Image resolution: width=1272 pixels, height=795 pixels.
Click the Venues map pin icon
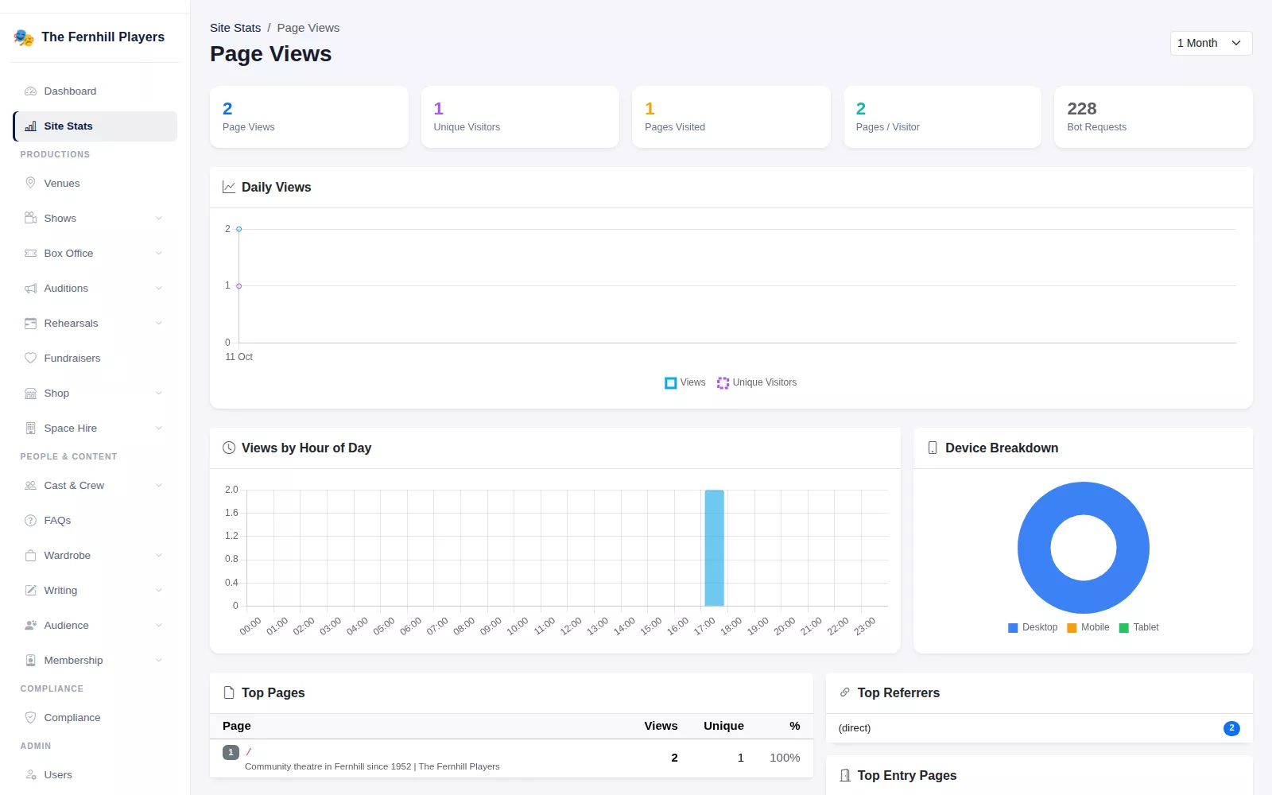coord(30,183)
